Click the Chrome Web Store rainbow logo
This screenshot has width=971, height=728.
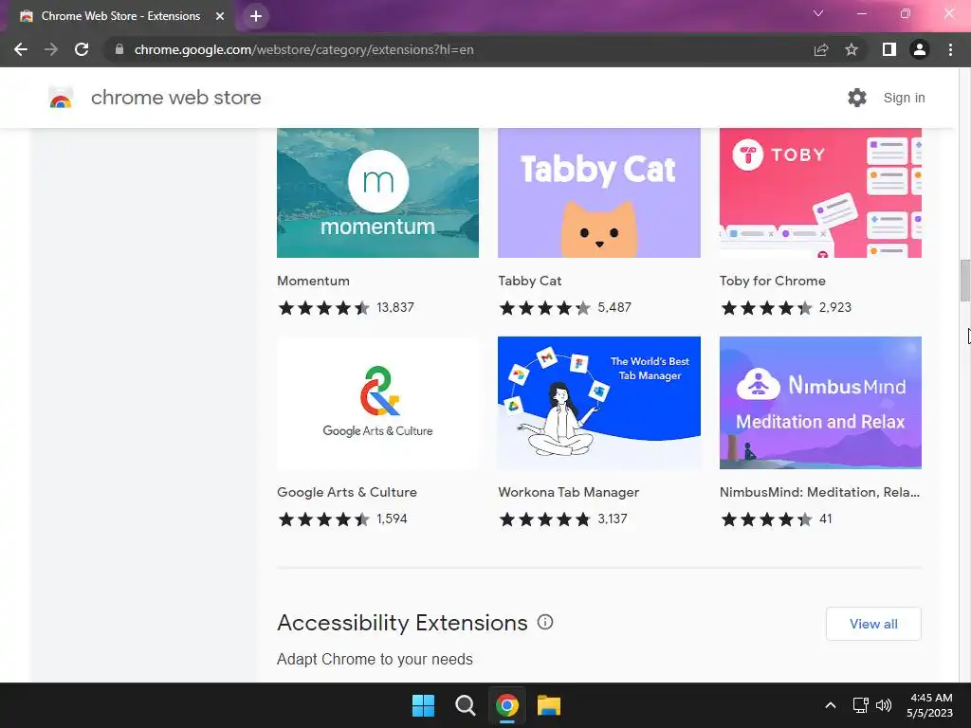coord(61,98)
